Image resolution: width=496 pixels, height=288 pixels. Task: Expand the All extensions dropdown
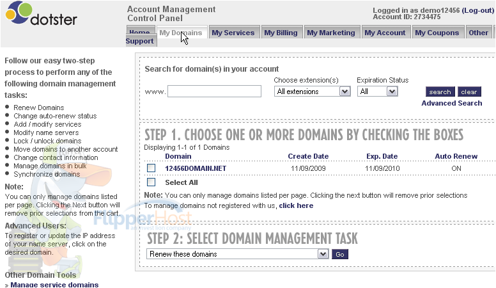point(312,92)
